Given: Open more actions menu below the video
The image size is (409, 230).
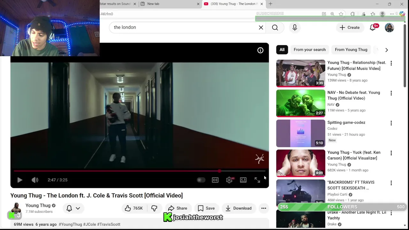Looking at the screenshot, I should (264, 208).
